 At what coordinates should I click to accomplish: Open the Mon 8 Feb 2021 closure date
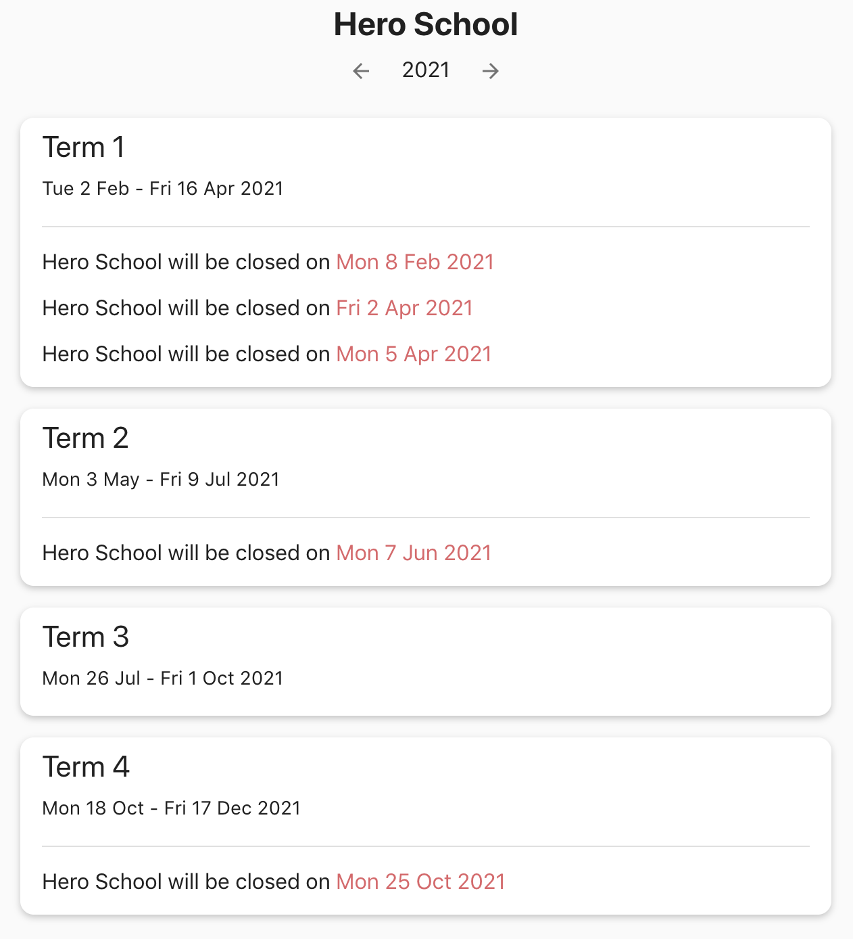click(x=415, y=262)
